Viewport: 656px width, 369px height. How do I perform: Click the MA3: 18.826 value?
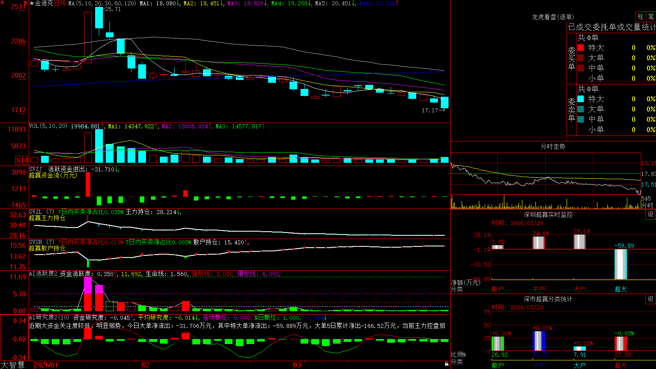coord(247,3)
